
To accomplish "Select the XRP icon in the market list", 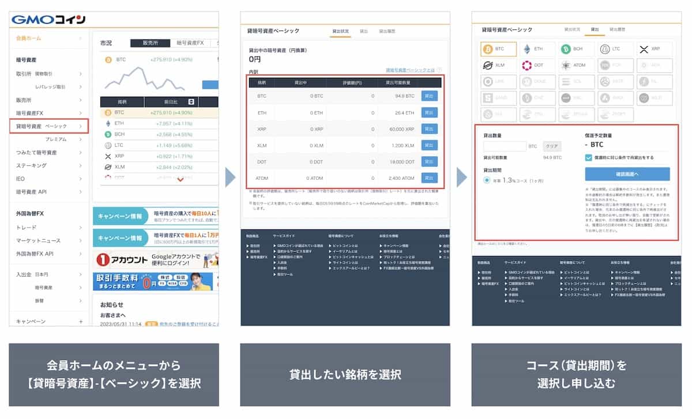I will click(x=107, y=156).
